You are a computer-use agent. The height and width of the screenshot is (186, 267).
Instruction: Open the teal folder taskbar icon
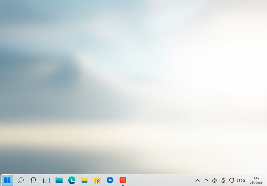[x=59, y=180]
